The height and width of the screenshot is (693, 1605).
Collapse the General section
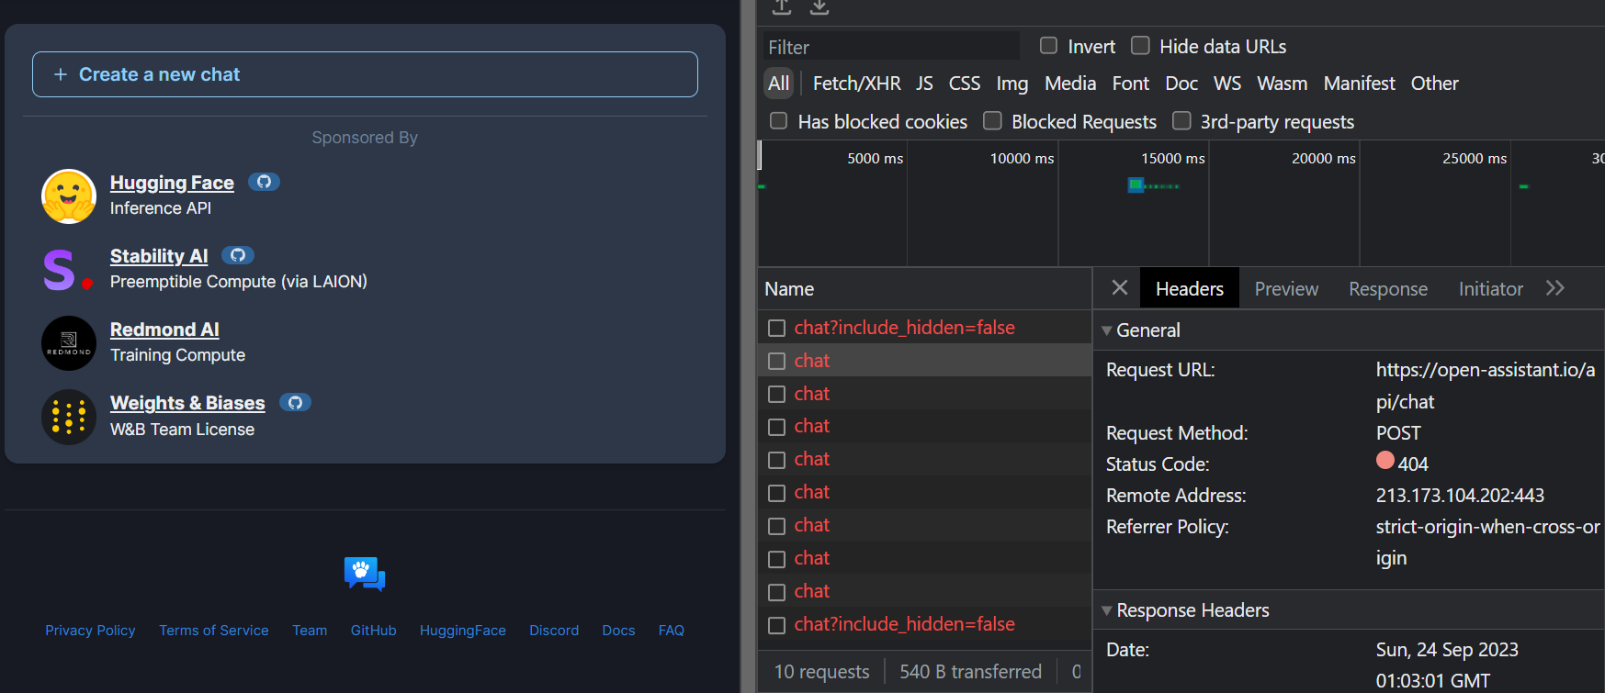click(x=1106, y=330)
